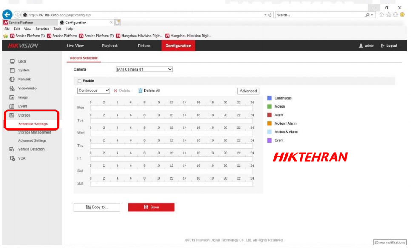Open the Picture tab

[x=144, y=46]
